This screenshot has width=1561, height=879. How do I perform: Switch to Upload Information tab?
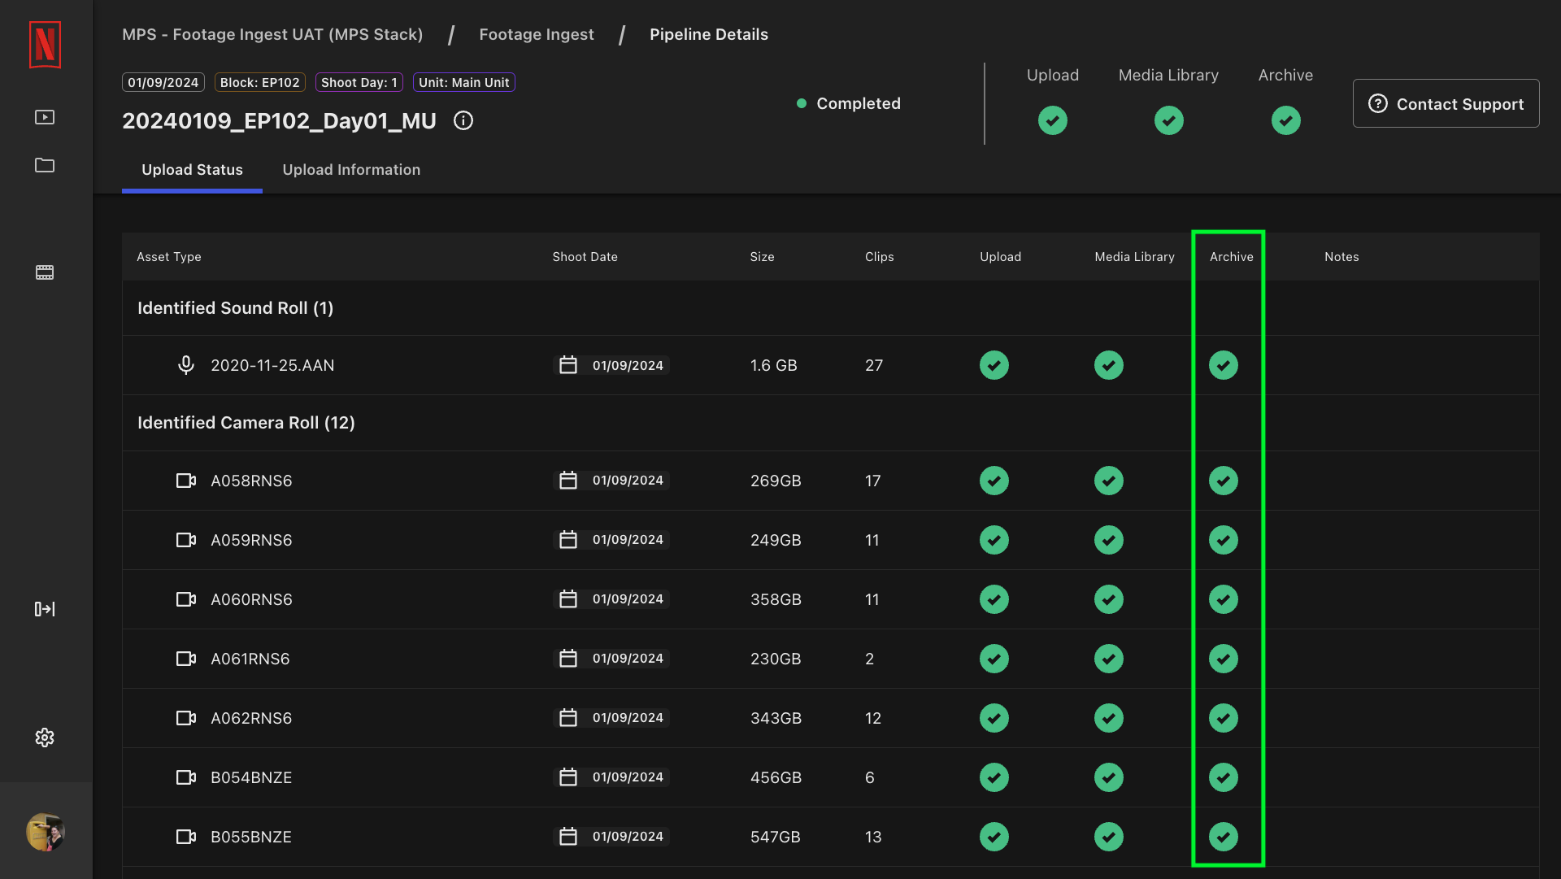point(351,170)
